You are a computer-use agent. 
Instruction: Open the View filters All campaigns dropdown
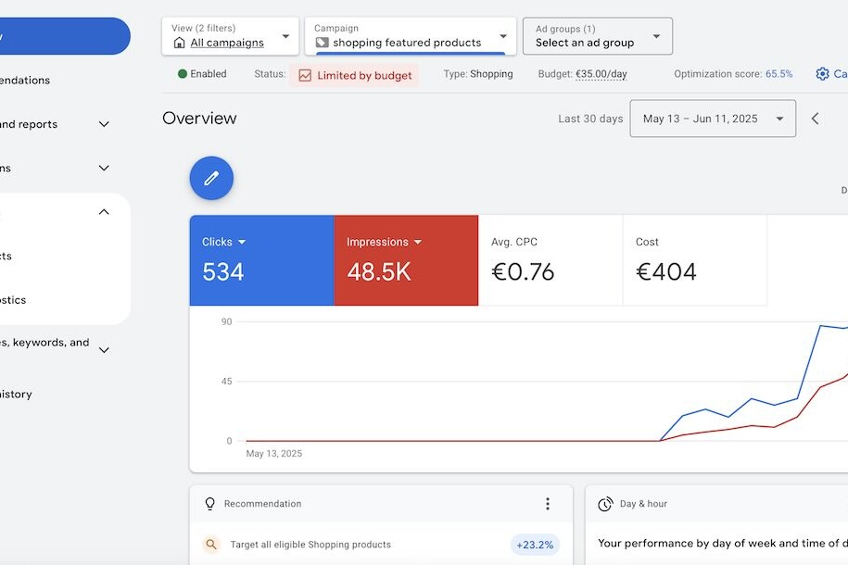pos(231,36)
